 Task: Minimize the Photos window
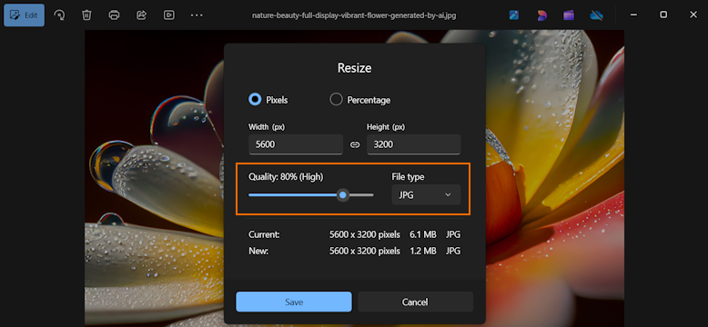(633, 15)
